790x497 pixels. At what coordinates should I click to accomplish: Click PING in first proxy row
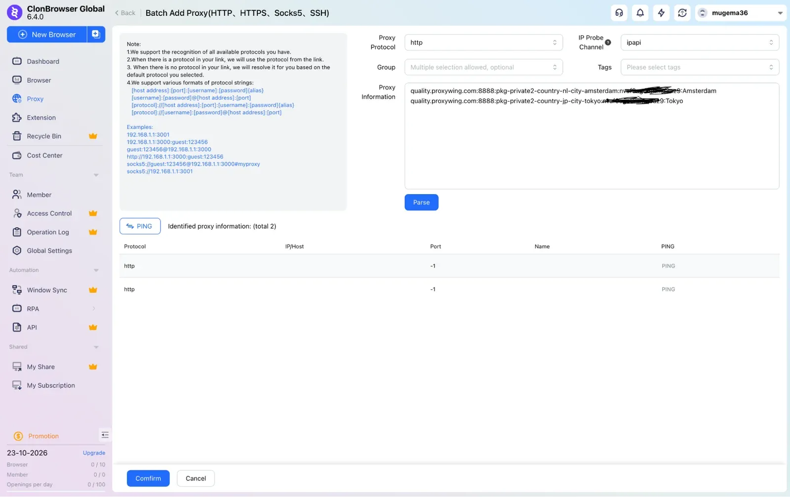668,266
